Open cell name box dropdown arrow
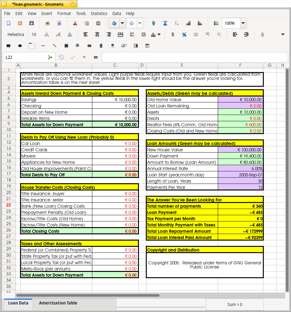291x312 pixels. click(84, 57)
